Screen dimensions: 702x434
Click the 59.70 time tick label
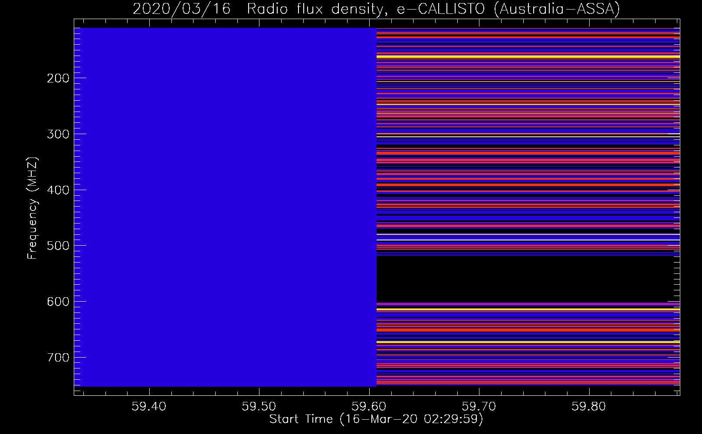(x=479, y=406)
